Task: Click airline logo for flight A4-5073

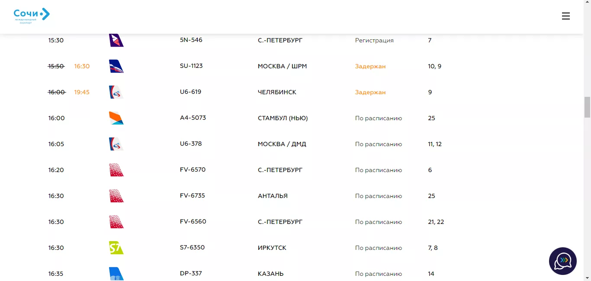Action: click(116, 118)
